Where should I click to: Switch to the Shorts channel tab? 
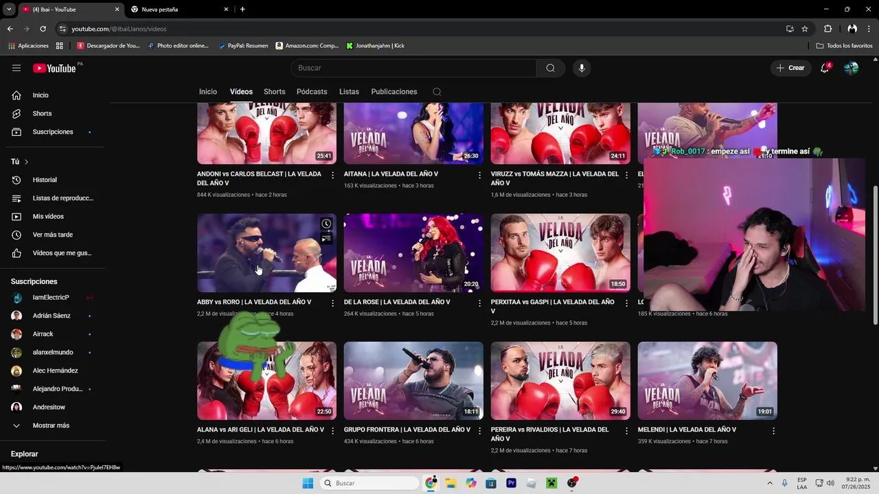275,92
